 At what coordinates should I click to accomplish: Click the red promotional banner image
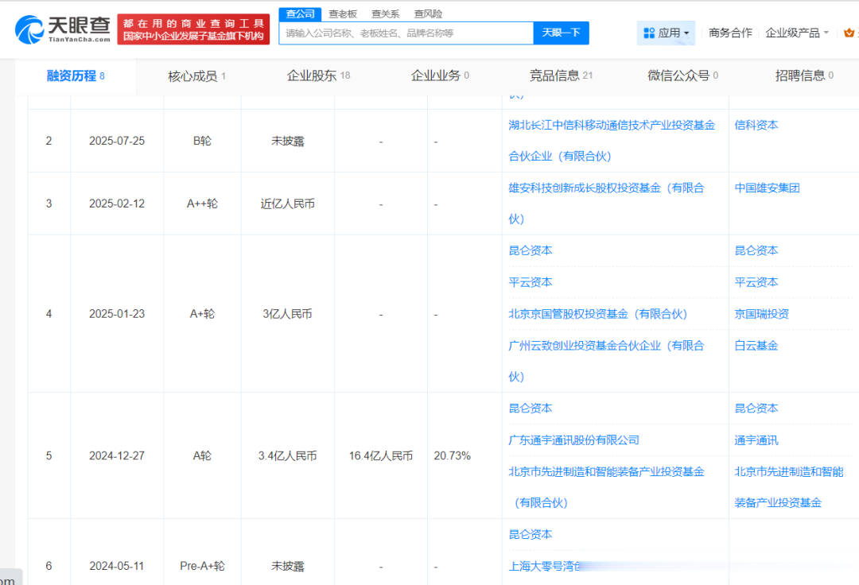[193, 29]
